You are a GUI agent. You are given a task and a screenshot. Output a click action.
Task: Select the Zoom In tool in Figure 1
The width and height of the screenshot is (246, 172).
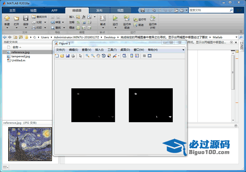pos(87,56)
